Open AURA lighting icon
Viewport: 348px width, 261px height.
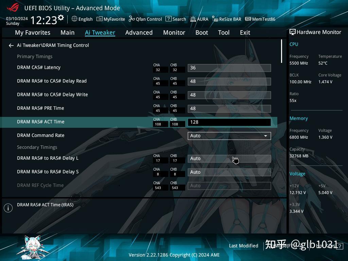193,19
